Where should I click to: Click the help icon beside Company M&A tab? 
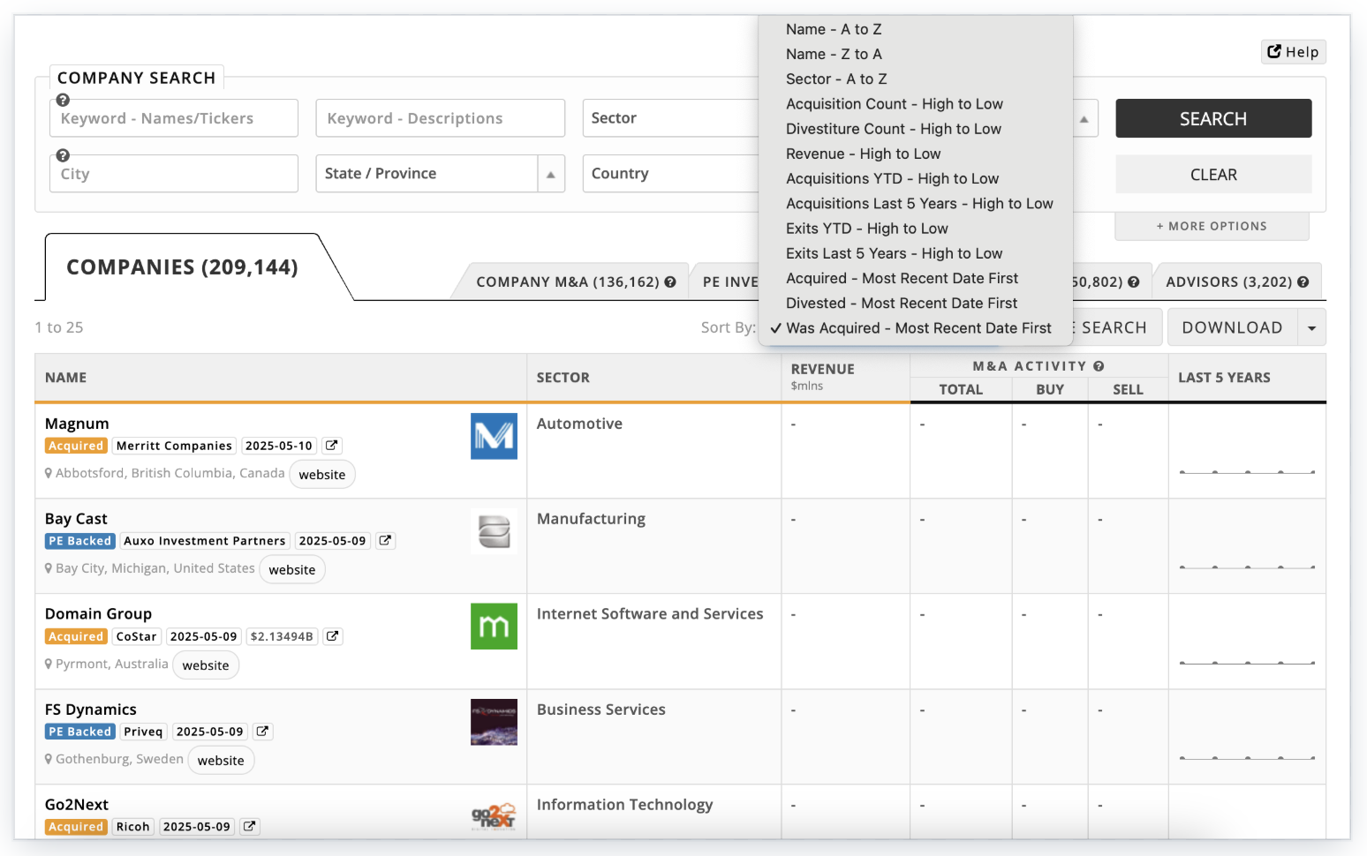coord(670,282)
